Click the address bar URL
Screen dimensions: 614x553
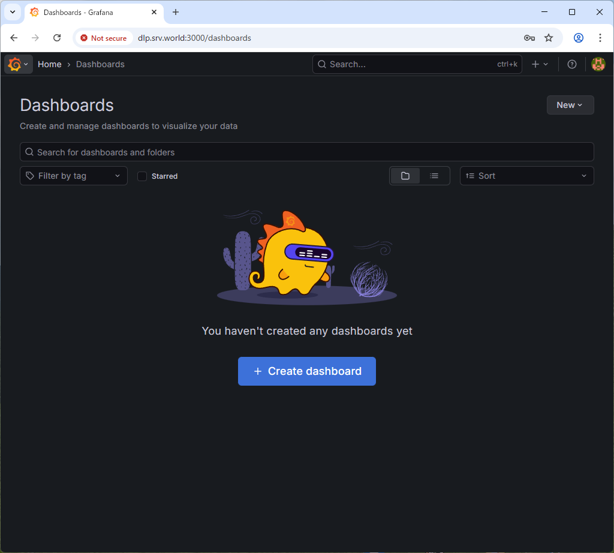195,38
